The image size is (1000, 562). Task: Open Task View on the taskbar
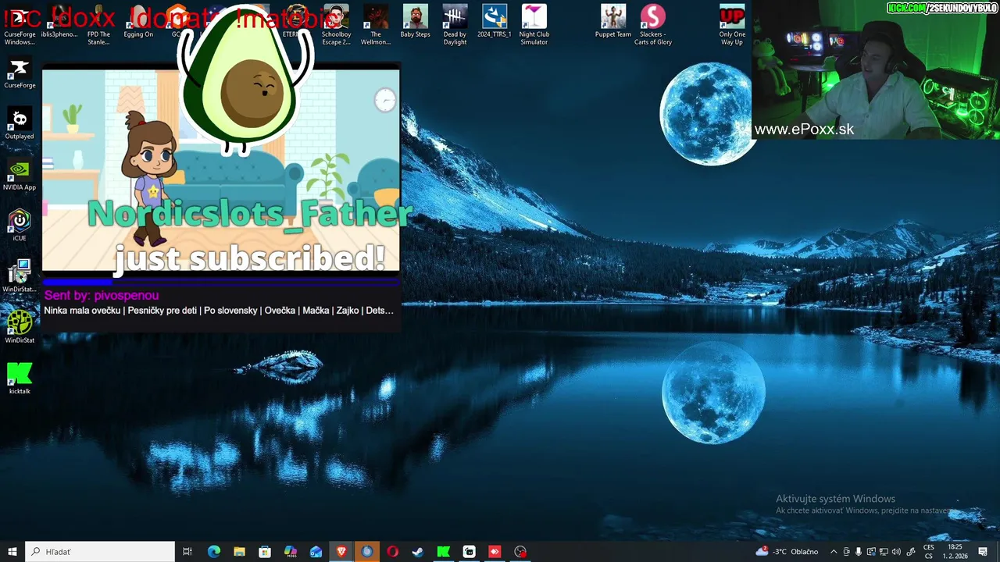pyautogui.click(x=187, y=552)
